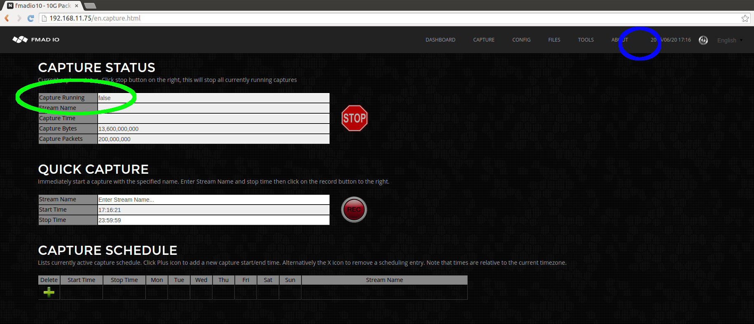Open the TOOLS menu item
This screenshot has width=754, height=324.
[x=586, y=40]
